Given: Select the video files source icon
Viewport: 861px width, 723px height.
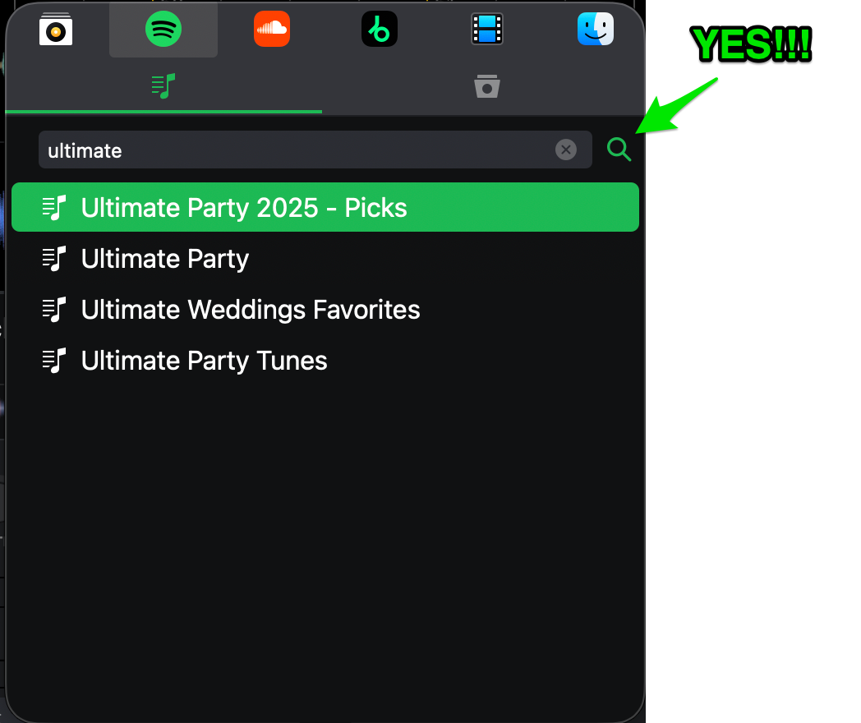Looking at the screenshot, I should pyautogui.click(x=487, y=29).
